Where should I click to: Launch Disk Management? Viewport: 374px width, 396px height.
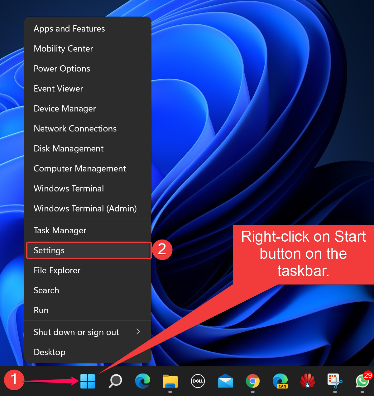(x=88, y=149)
